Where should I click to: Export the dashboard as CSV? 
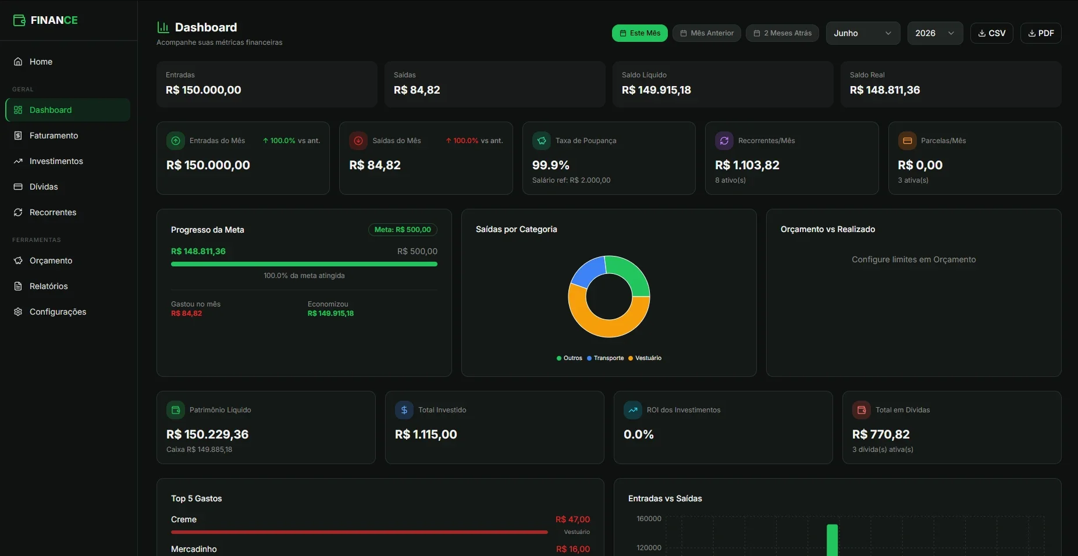tap(992, 33)
